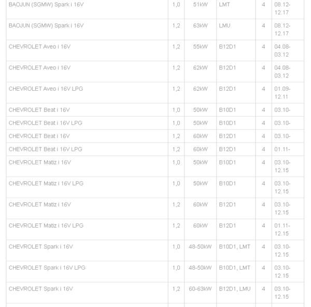Select CHEVROLET Matiz i 16V LPG name, 60kW row
311x307 pixels.
coord(46,226)
